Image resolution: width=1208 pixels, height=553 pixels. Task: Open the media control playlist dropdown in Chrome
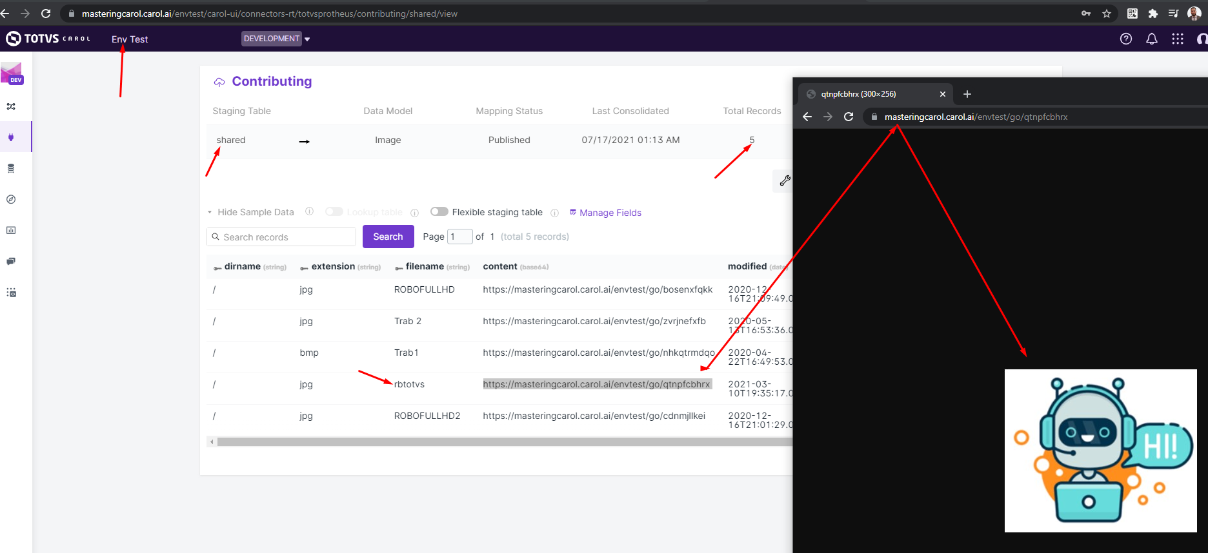[x=1173, y=14]
